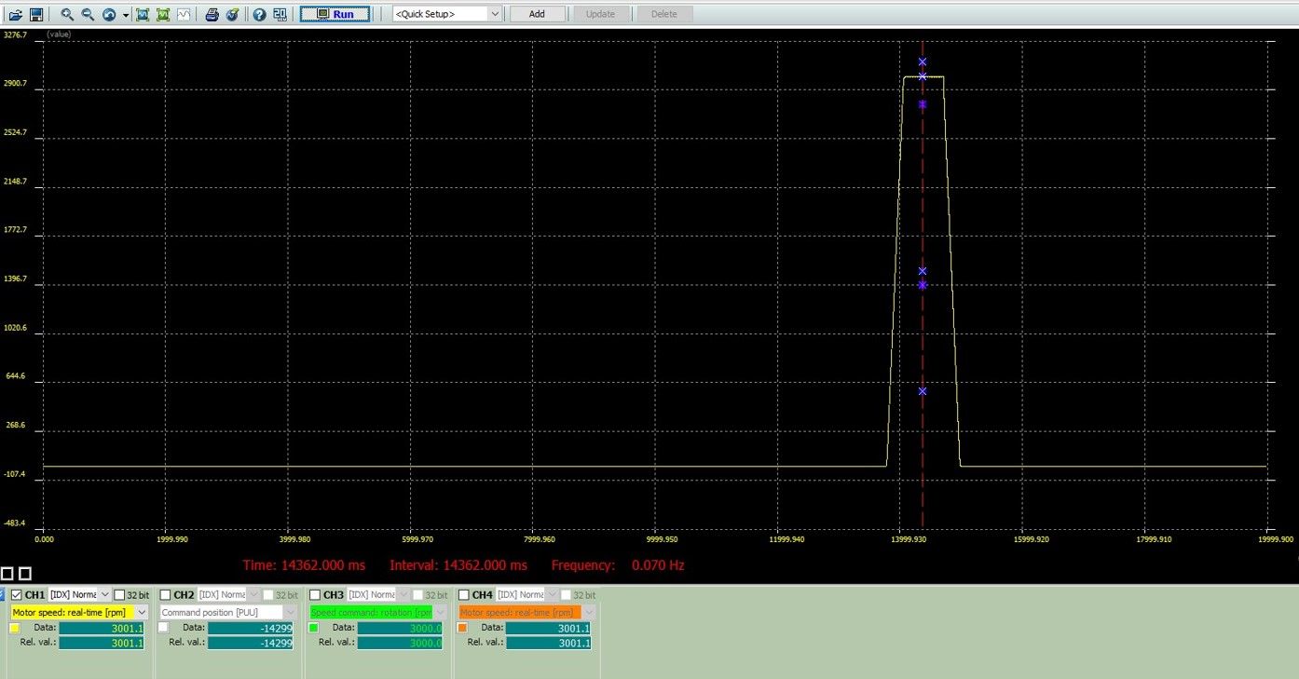The image size is (1299, 679).
Task: Click the Interval: 14362.000 ms readout
Action: coord(458,565)
